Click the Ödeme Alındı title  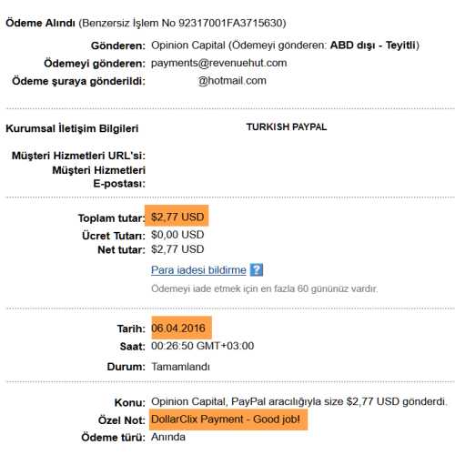pyautogui.click(x=40, y=23)
